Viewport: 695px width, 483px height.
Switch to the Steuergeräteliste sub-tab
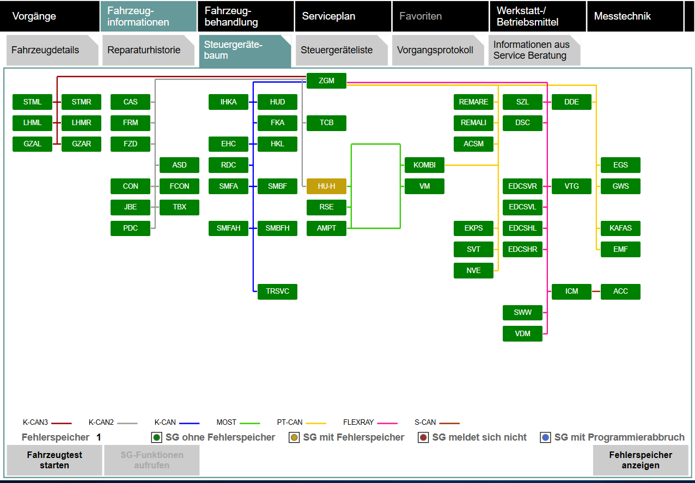point(337,50)
